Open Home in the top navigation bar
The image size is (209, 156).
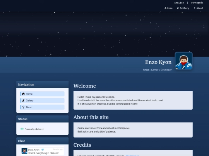coord(168,8)
